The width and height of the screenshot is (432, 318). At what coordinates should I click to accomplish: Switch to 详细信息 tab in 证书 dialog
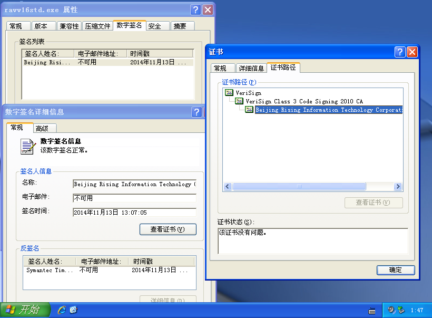pyautogui.click(x=251, y=68)
